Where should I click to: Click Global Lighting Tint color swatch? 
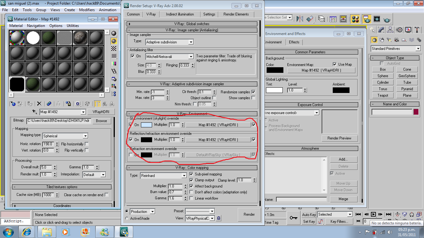(274, 90)
